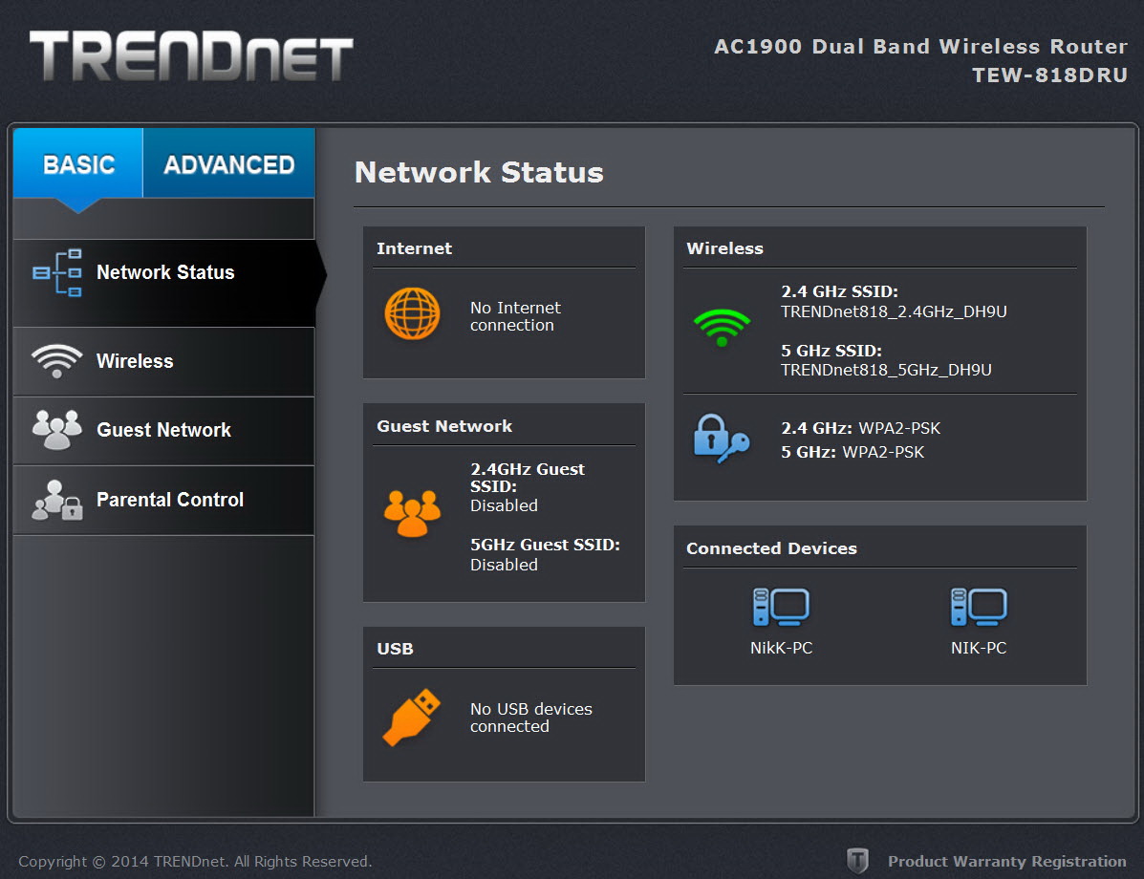Click the NIK-PC device label
This screenshot has height=879, width=1144.
pyautogui.click(x=979, y=648)
